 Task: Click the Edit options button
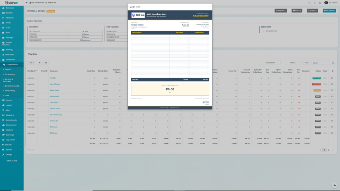(x=329, y=10)
